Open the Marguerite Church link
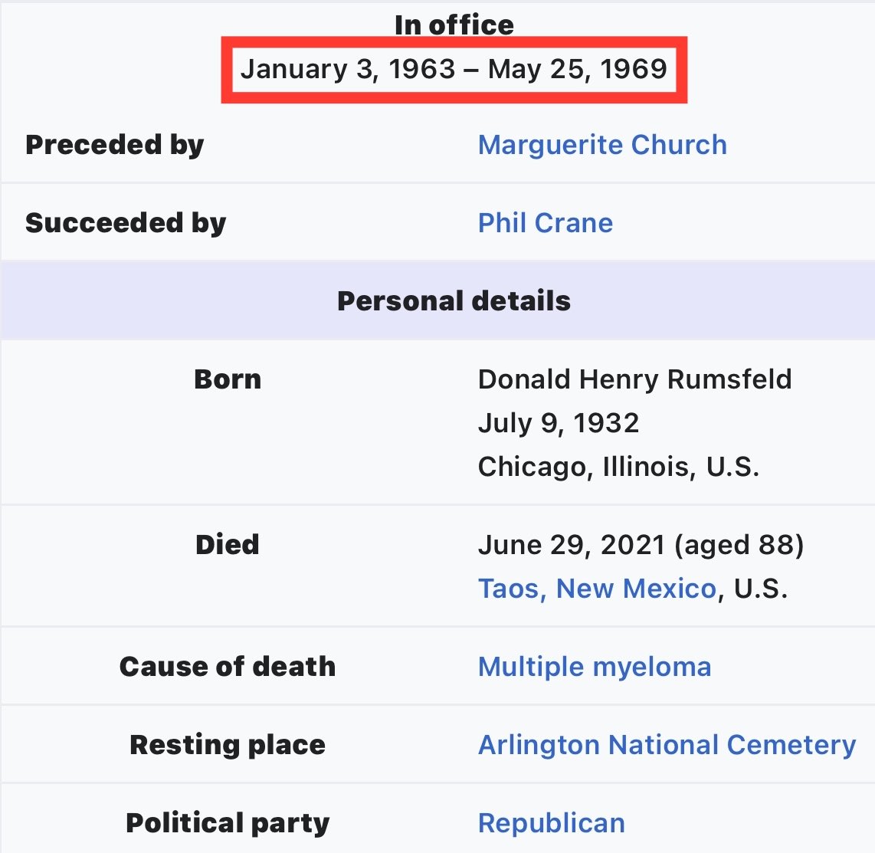The image size is (875, 853). 602,145
